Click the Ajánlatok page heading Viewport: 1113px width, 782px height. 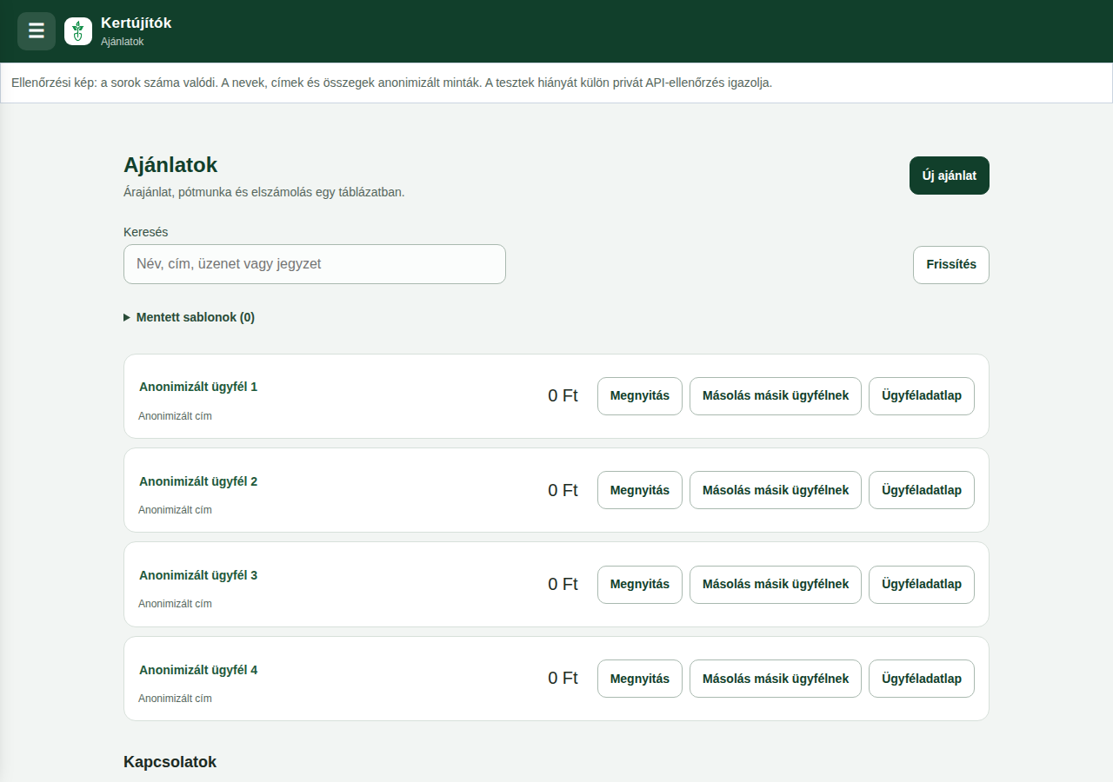(170, 165)
